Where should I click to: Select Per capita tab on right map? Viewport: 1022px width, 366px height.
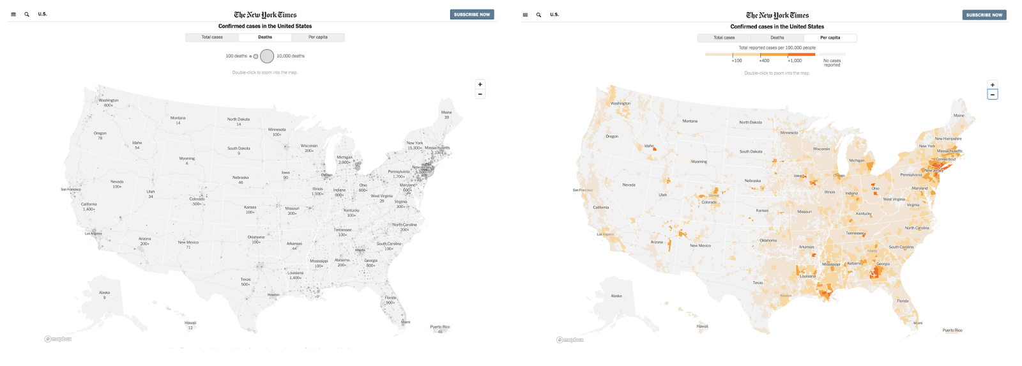[830, 38]
